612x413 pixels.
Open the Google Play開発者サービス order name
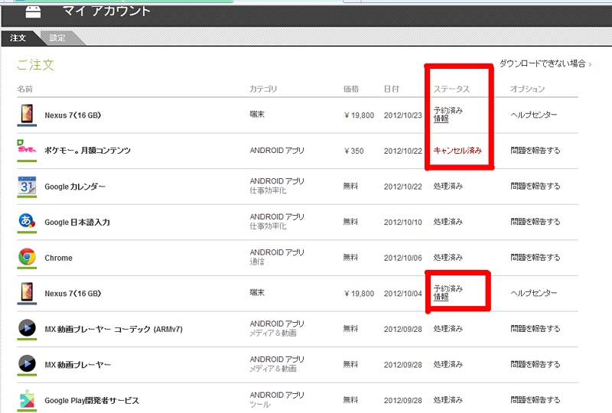(92, 401)
